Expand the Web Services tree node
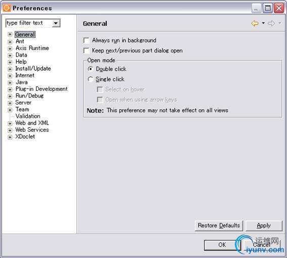 point(10,130)
